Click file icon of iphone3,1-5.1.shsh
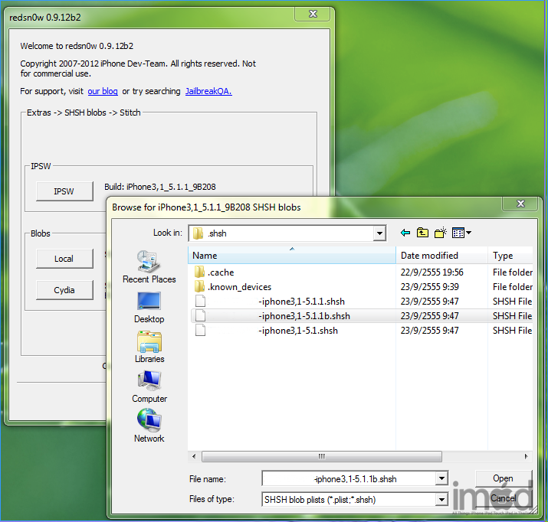This screenshot has height=522, width=548. (x=200, y=331)
